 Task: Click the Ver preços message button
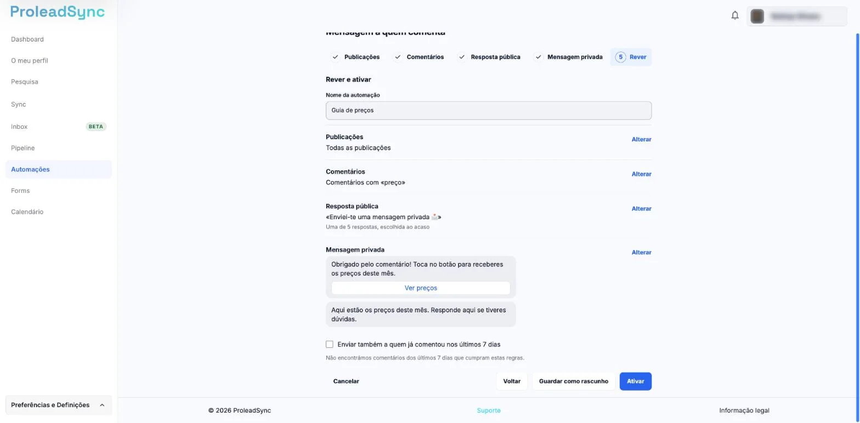(421, 288)
